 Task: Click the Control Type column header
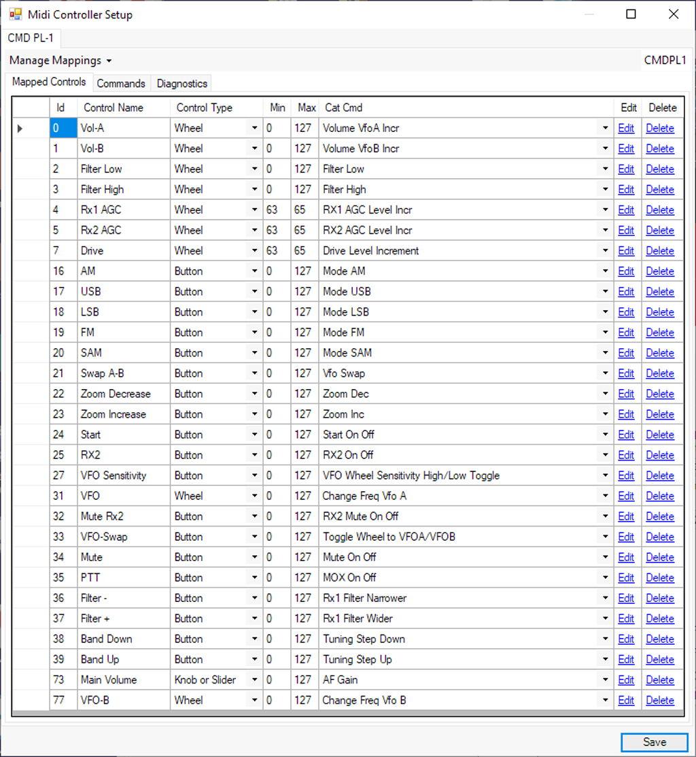tap(217, 107)
